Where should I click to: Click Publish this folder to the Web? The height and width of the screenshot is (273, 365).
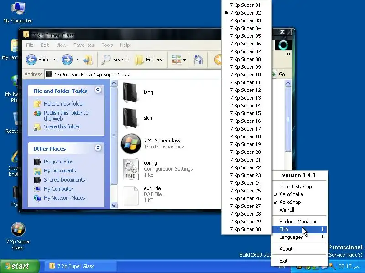pos(66,116)
